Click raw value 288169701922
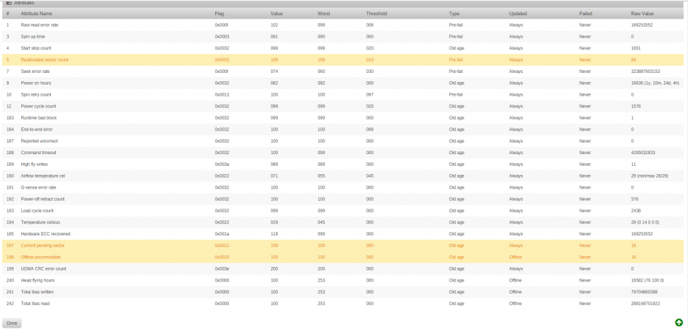This screenshot has width=688, height=329. (x=645, y=304)
